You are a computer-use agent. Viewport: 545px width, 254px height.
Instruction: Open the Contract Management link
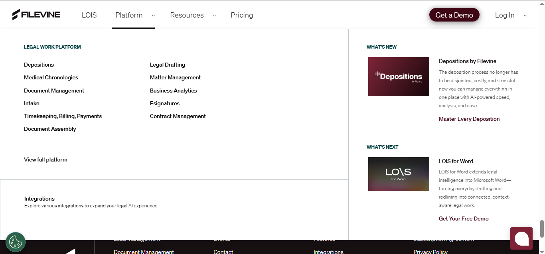178,116
